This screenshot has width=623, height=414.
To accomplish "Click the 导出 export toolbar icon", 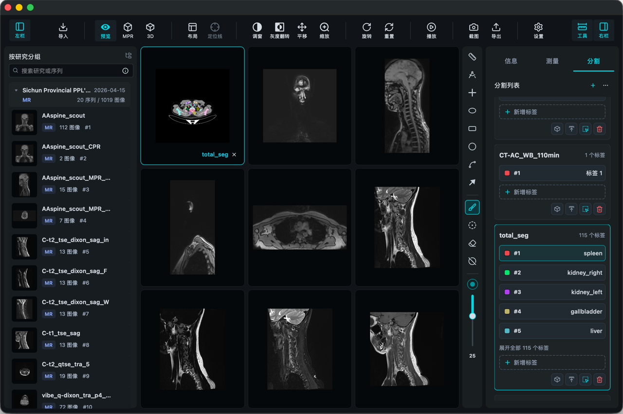I will (x=496, y=30).
